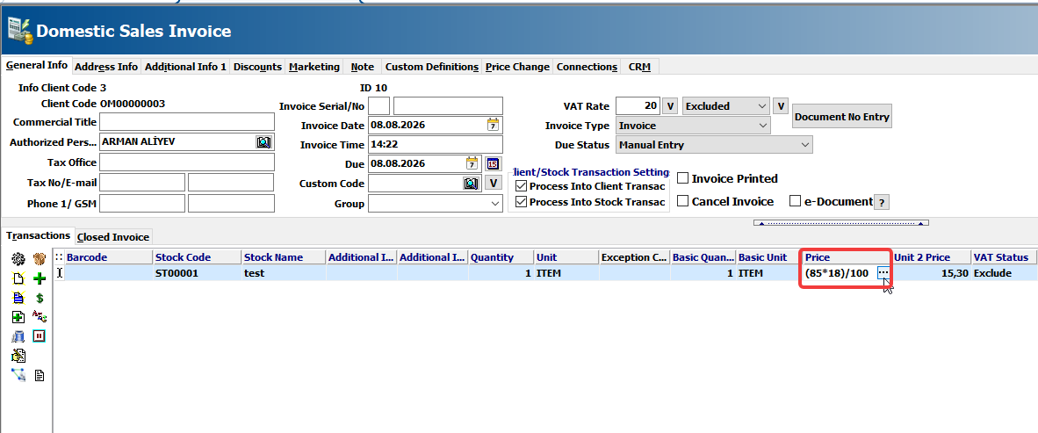1038x433 pixels.
Task: Click the dotted grid corner selector icon
Action: 59,256
